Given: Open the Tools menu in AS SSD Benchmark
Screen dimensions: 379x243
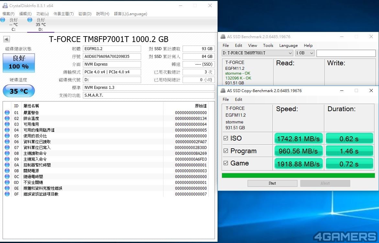Looking at the screenshot, I should pos(268,45).
